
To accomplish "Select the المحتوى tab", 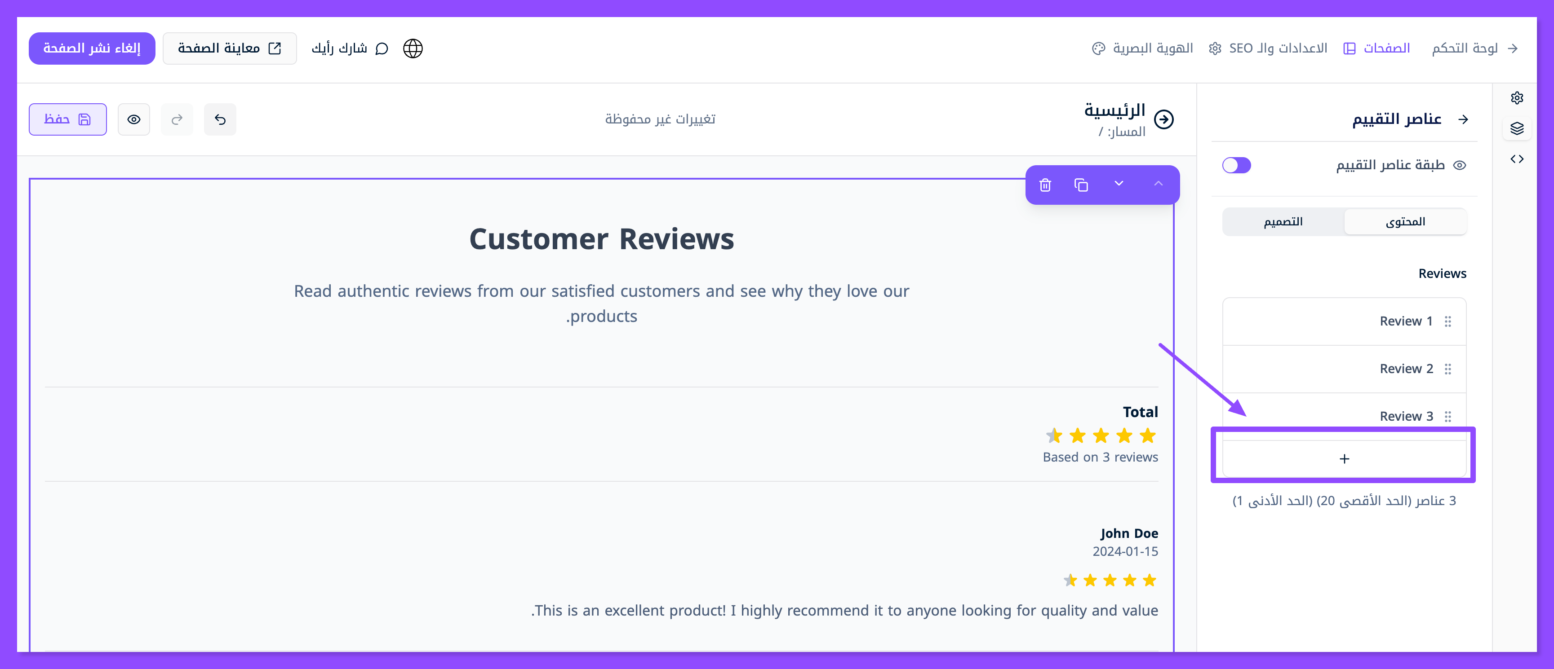I will 1405,222.
